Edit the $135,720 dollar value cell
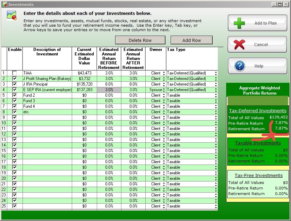This screenshot has height=221, width=291. tap(84, 84)
